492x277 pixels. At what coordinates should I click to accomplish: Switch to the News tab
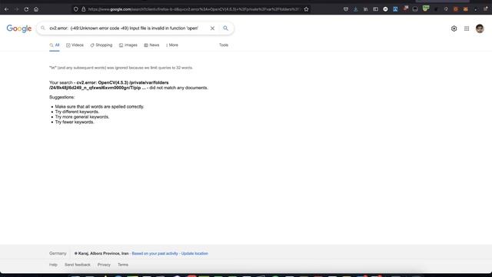click(x=151, y=45)
